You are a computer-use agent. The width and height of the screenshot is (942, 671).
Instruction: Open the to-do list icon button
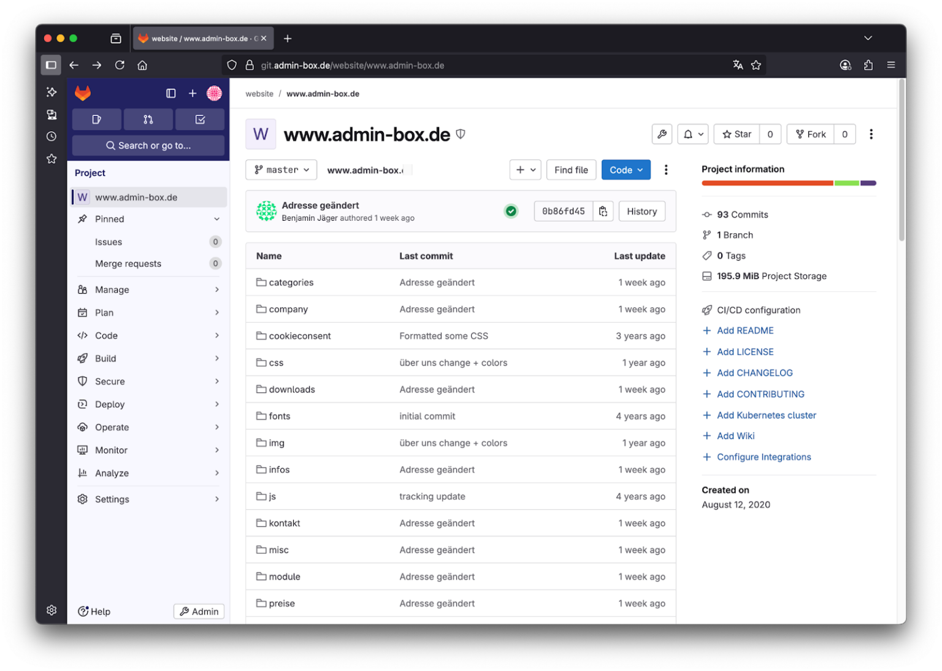pyautogui.click(x=200, y=120)
